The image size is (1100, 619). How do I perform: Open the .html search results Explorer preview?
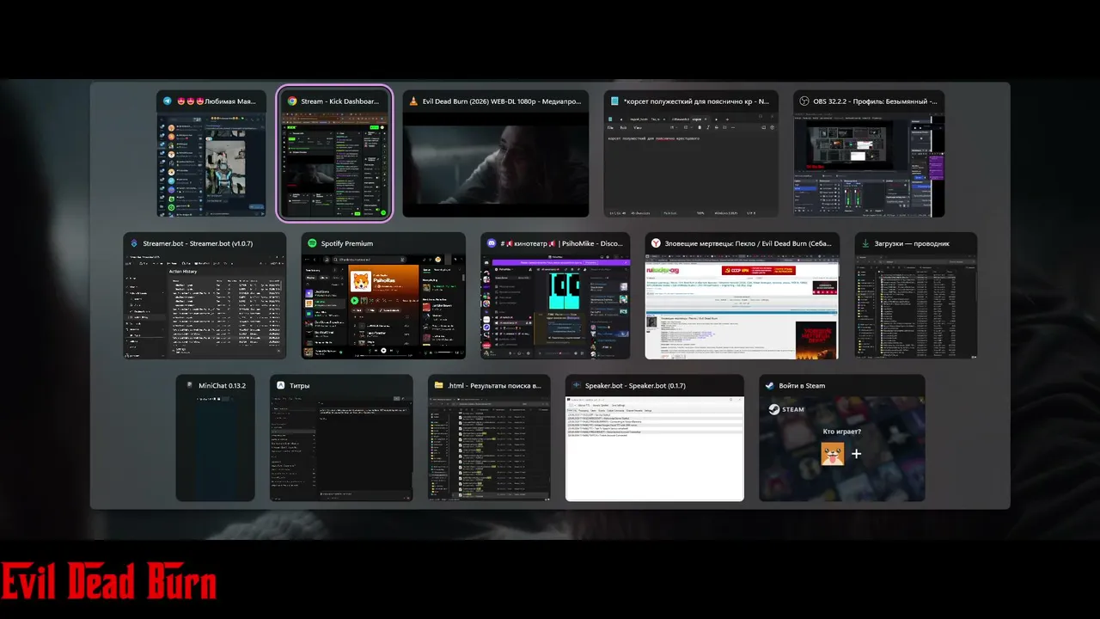pyautogui.click(x=489, y=450)
